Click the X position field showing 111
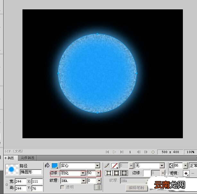The height and width of the screenshot is (194, 197). [x=37, y=181]
